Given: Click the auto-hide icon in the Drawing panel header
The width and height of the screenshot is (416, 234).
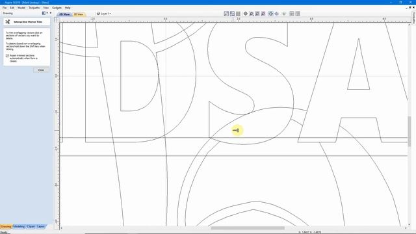Looking at the screenshot, I should [x=44, y=13].
